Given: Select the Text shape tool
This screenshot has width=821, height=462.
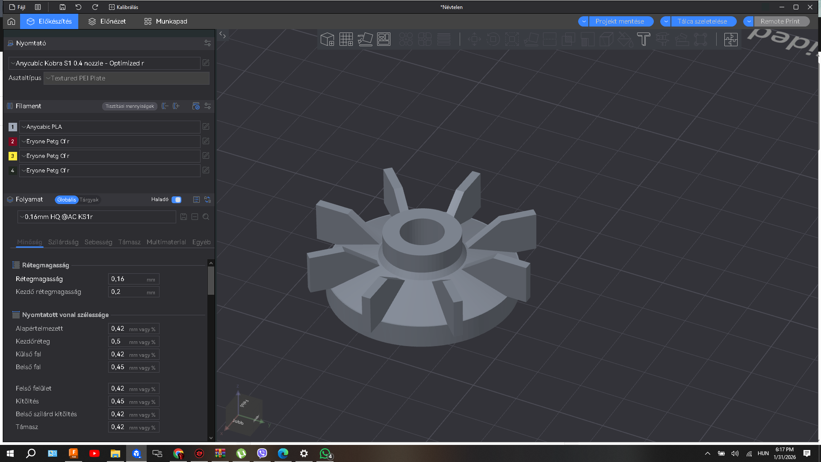Looking at the screenshot, I should (x=644, y=39).
